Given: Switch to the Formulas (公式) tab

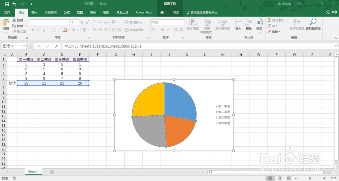Looking at the screenshot, I should [x=67, y=12].
